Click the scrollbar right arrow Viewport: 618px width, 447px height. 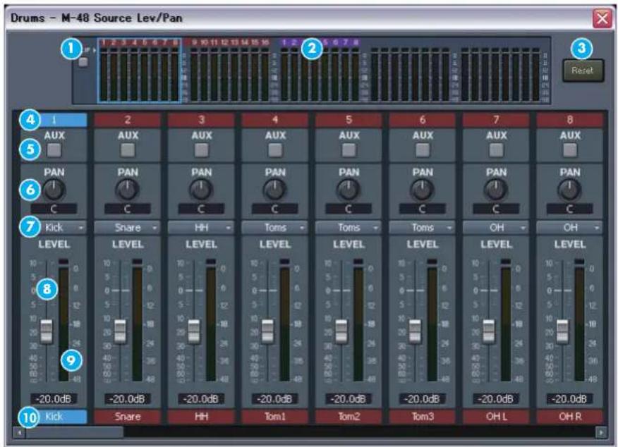(601, 432)
